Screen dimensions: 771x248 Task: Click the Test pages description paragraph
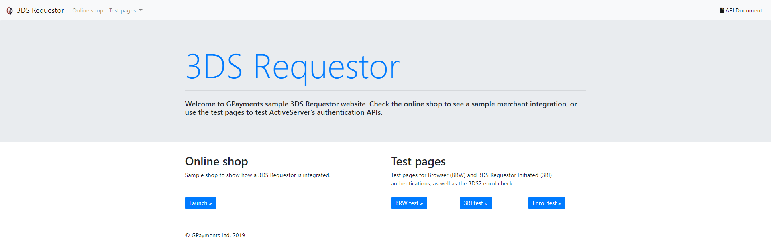[x=471, y=179]
